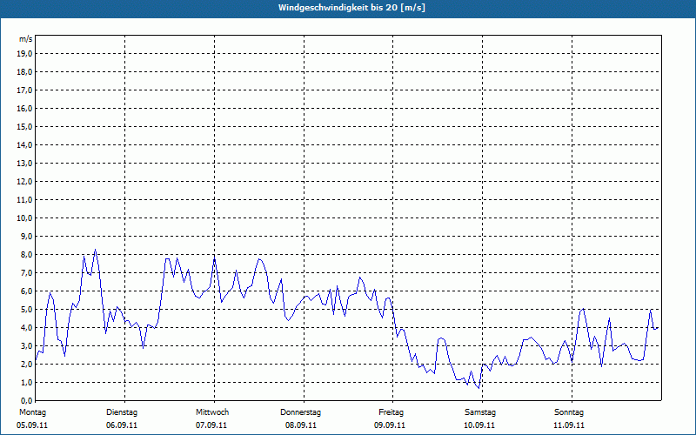Screen dimensions: 696x435
Task: Click the '7,0' y-axis label
Action: click(26, 273)
